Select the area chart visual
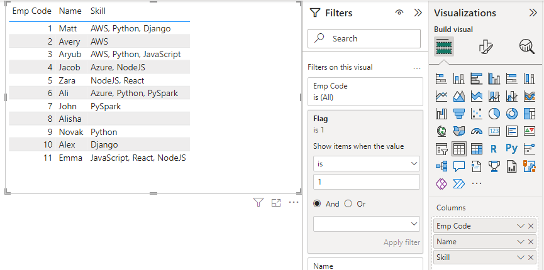544x270 pixels. point(458,95)
